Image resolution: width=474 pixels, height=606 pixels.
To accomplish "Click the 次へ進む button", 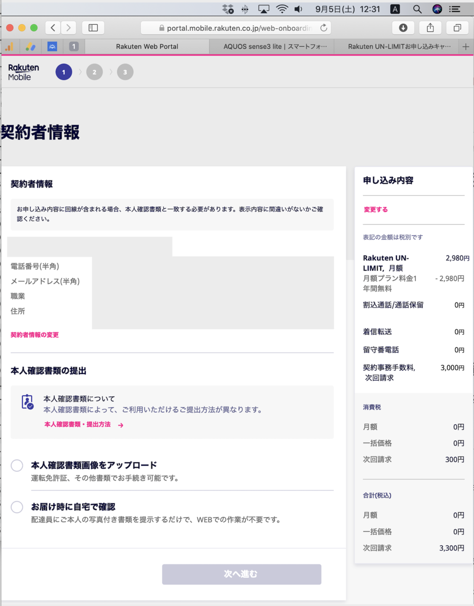I will [241, 574].
